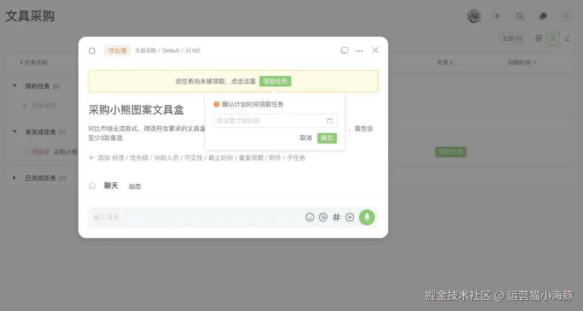This screenshot has height=311, width=583.
Task: Click the 待处理 tag in task row
Action: click(41, 152)
